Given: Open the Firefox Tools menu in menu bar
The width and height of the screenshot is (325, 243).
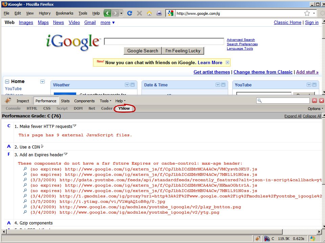Looking at the screenshot, I should 83,13.
